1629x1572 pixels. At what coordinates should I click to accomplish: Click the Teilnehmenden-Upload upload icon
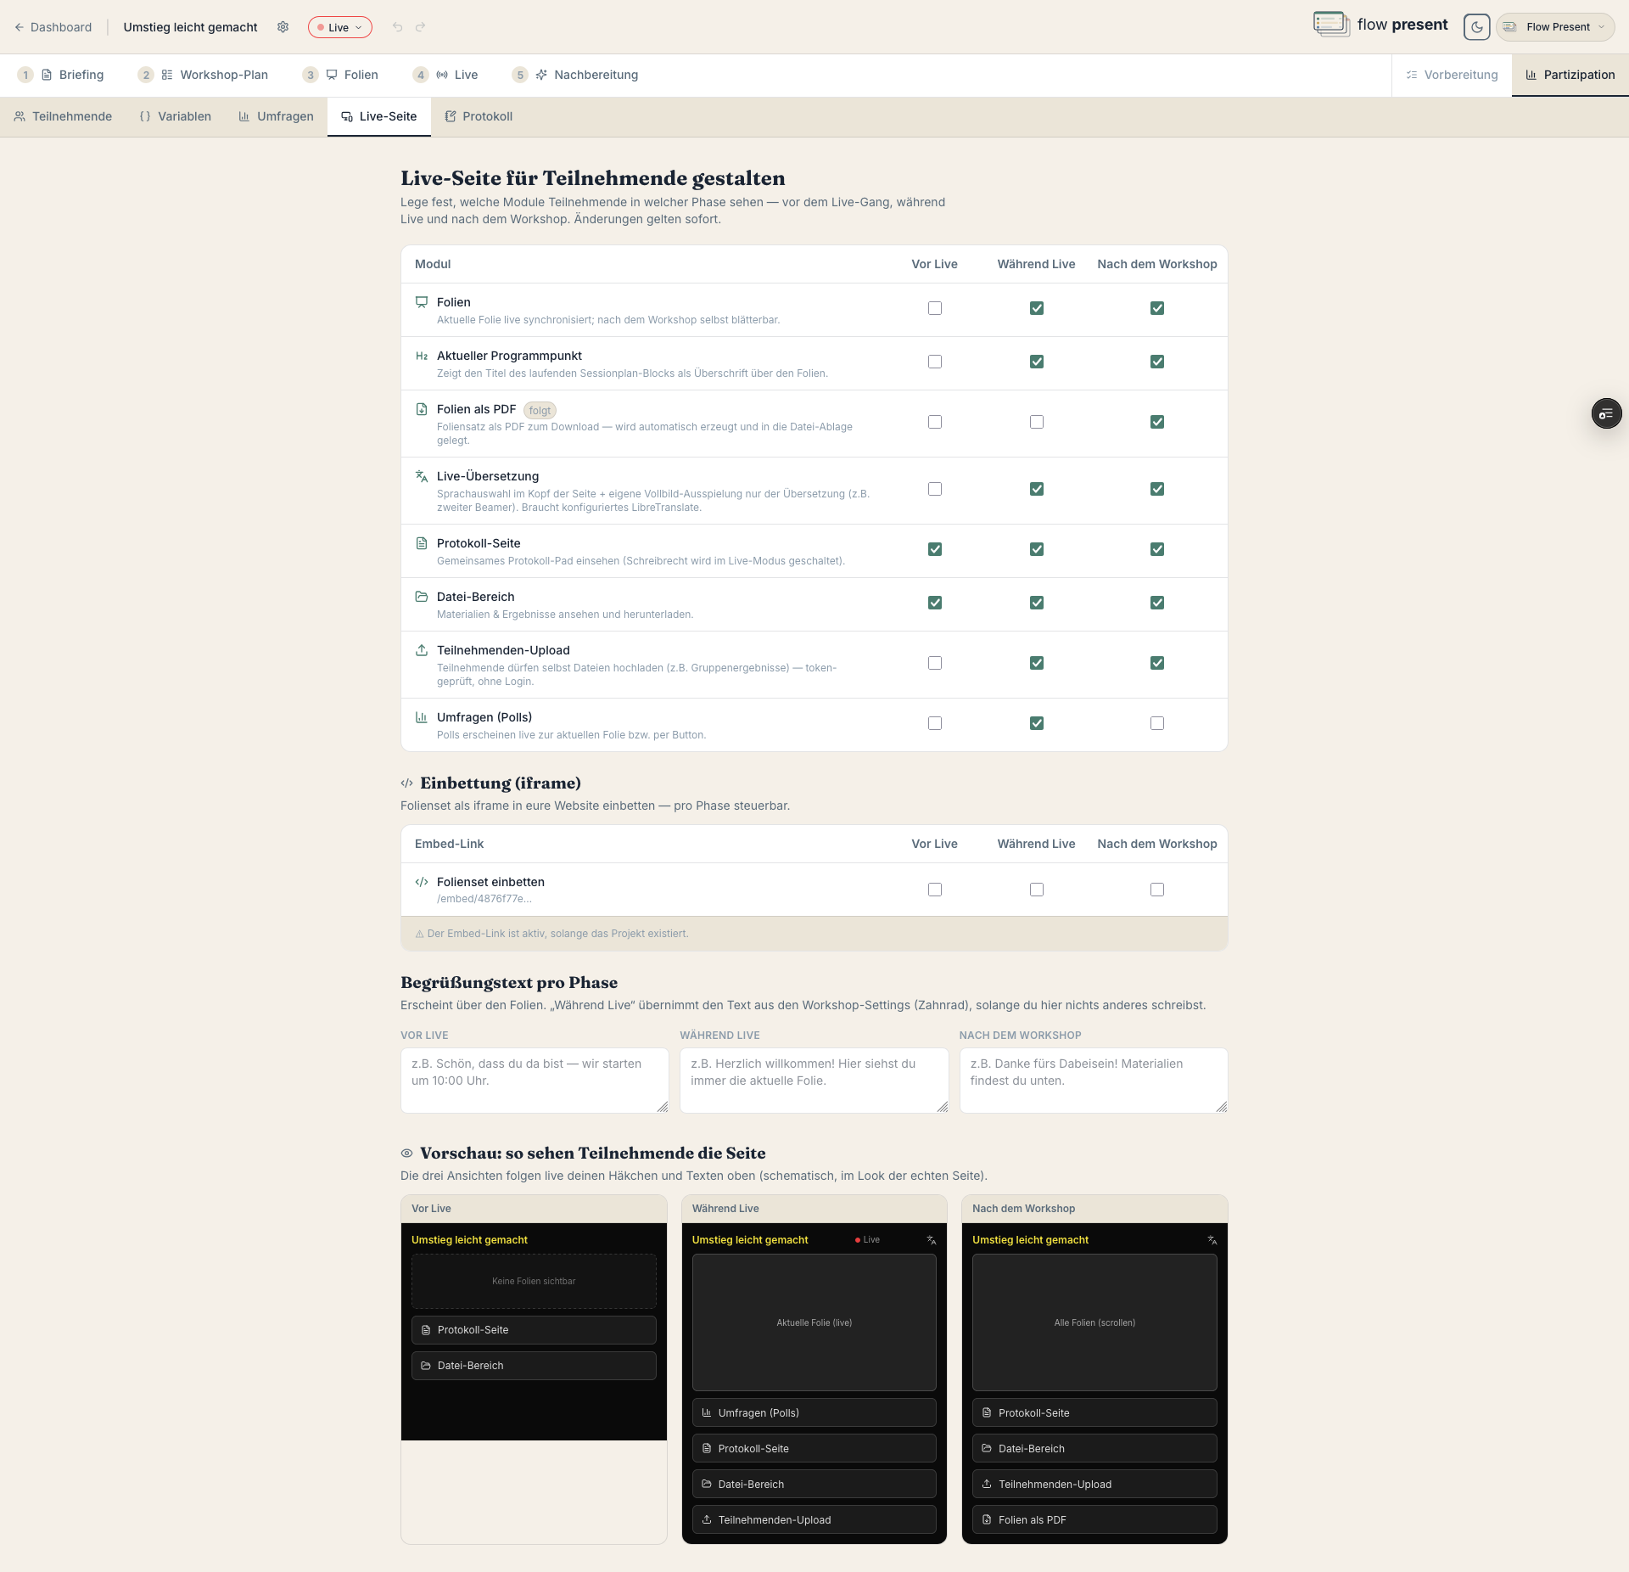point(422,650)
